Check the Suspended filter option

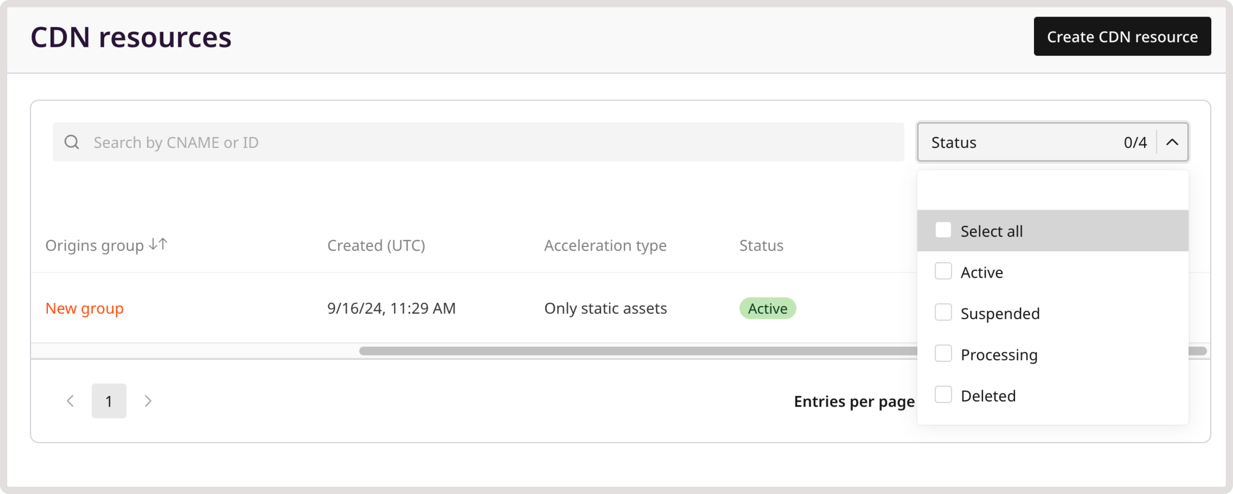(943, 312)
